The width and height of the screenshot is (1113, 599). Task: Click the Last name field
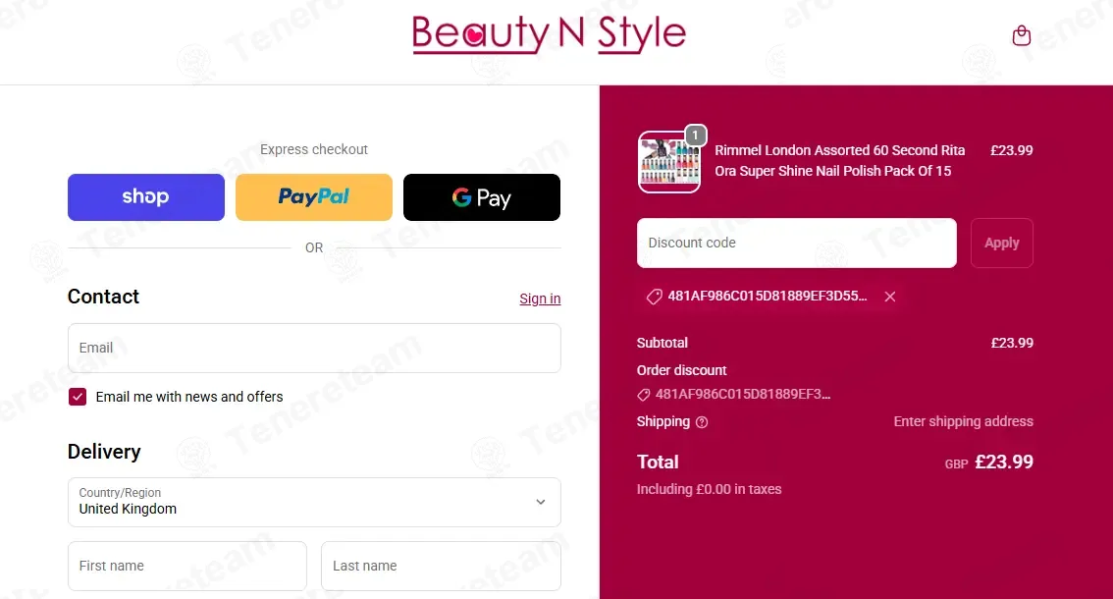pyautogui.click(x=441, y=566)
